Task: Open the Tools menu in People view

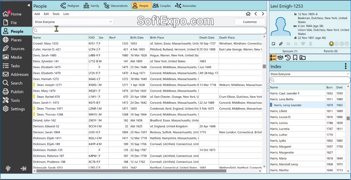Action: click(56, 14)
